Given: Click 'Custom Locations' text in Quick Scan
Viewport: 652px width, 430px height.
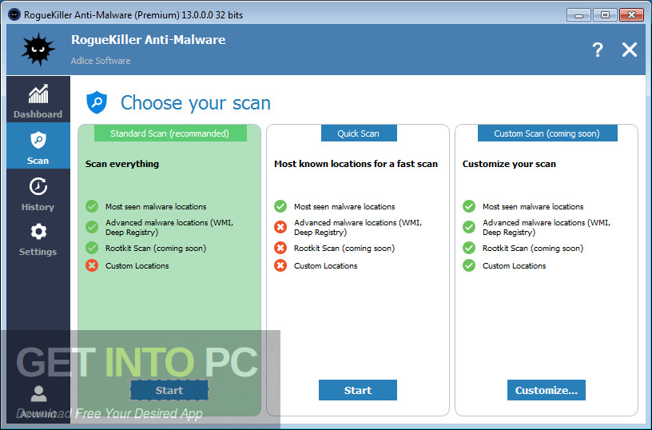Looking at the screenshot, I should pyautogui.click(x=325, y=265).
